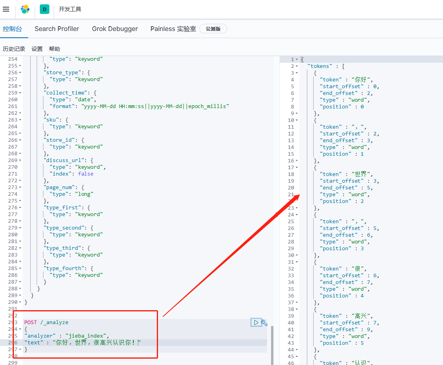Viewport: 443px width, 365px height.
Task: Open the Grok Debugger tab
Action: [x=115, y=29]
